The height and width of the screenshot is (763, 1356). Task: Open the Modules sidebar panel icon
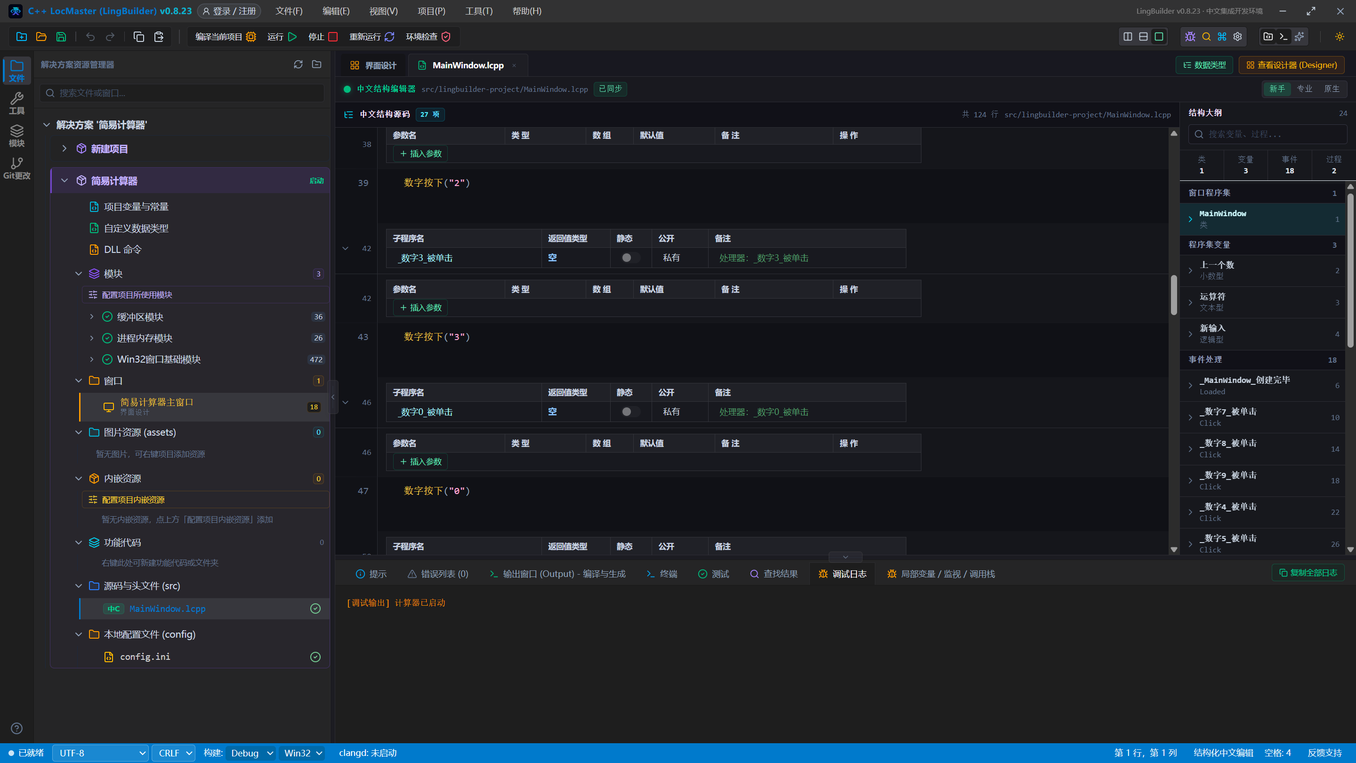(17, 135)
